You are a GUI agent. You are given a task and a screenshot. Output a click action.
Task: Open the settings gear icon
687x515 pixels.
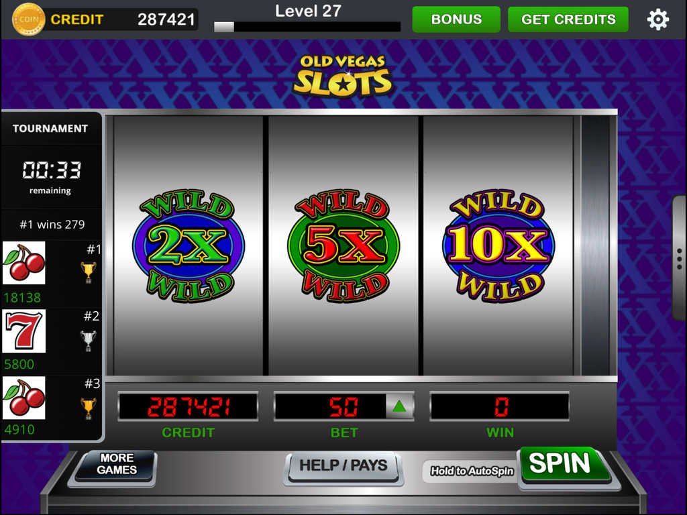(x=657, y=19)
